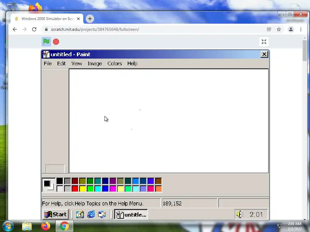Pick the lime green palette swatch
The height and width of the screenshot is (232, 310).
pyautogui.click(x=90, y=188)
